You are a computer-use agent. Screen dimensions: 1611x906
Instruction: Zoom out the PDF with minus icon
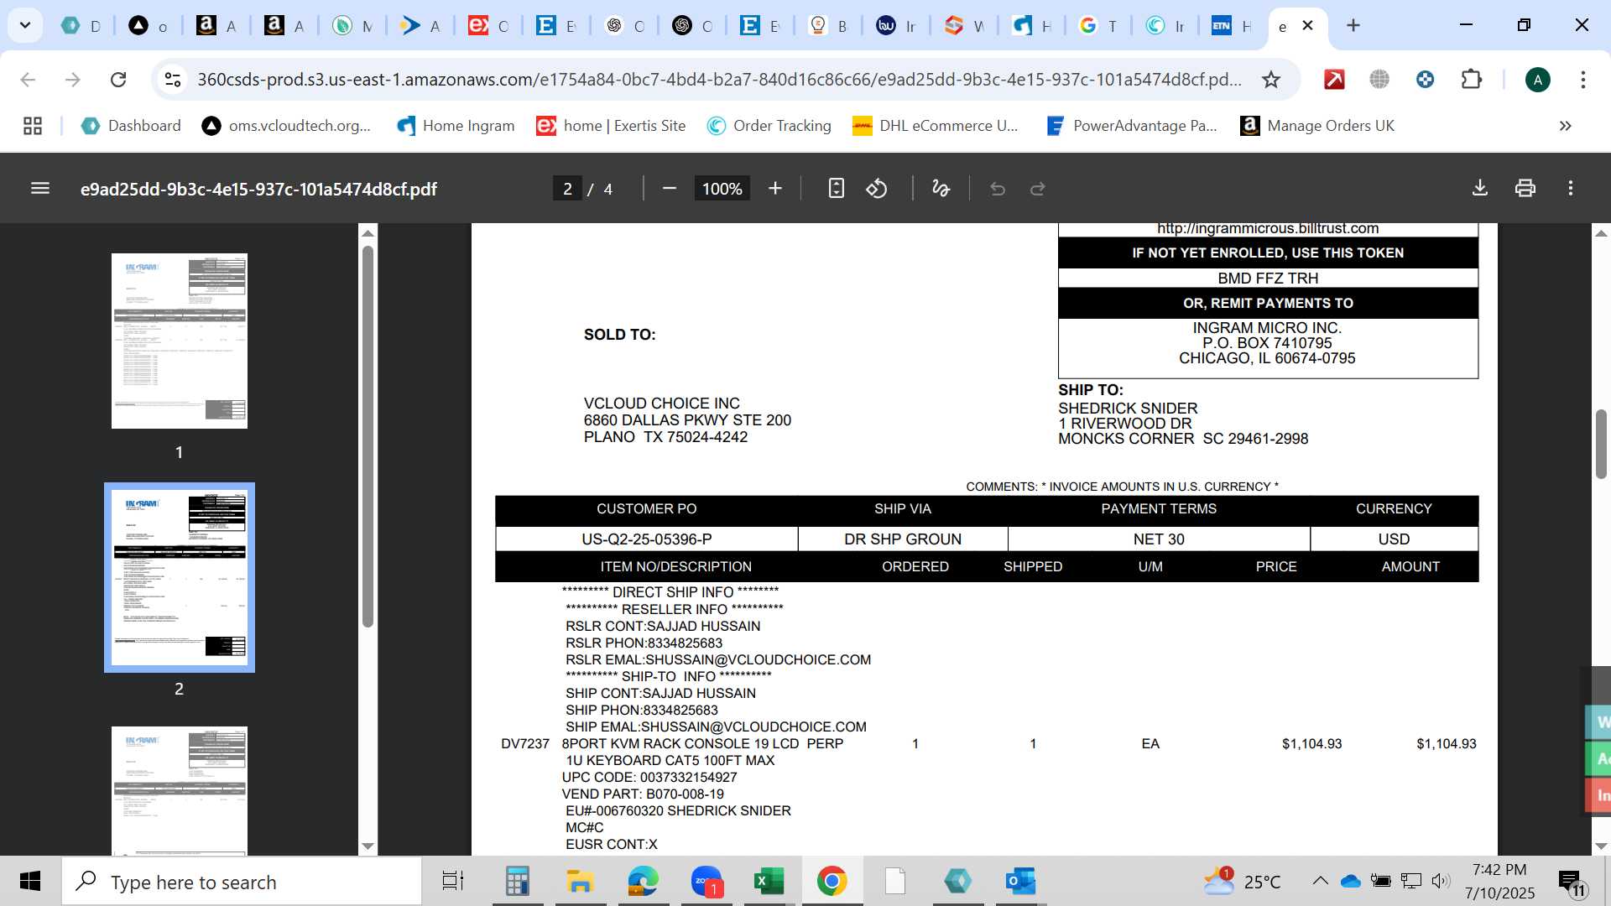(x=669, y=189)
